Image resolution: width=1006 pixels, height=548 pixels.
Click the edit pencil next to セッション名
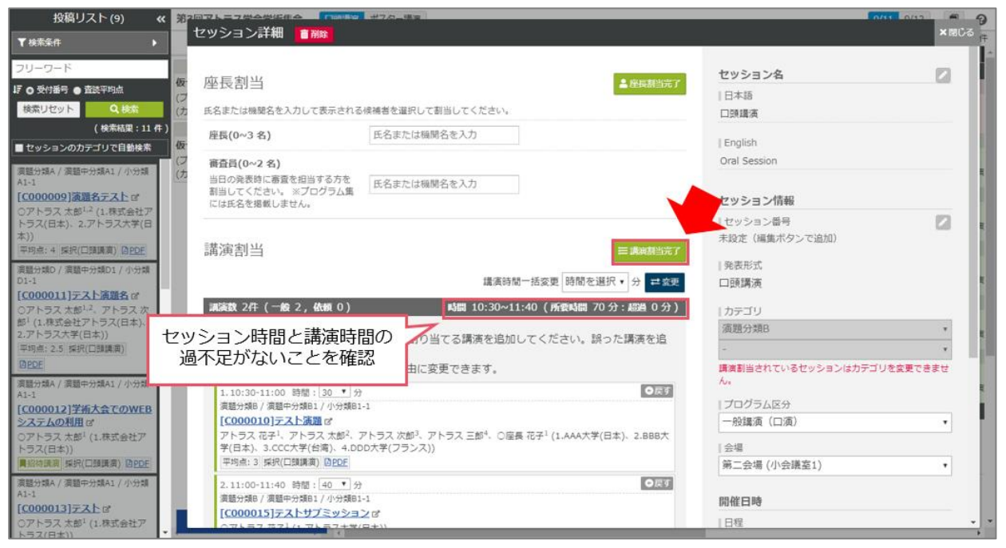pyautogui.click(x=944, y=75)
